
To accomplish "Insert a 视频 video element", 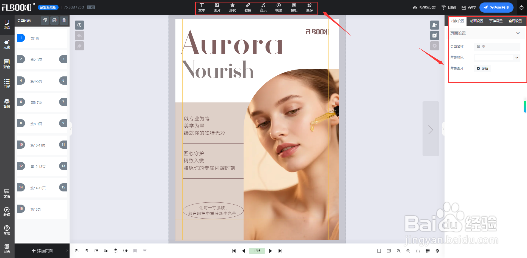I will coord(278,7).
